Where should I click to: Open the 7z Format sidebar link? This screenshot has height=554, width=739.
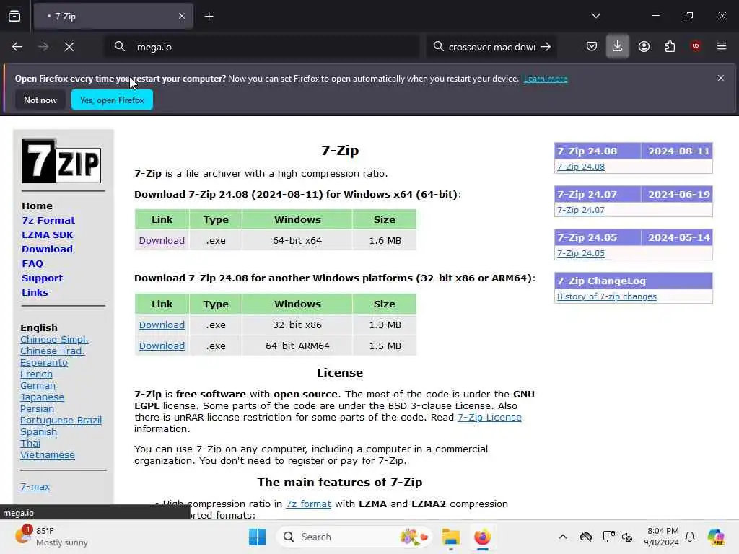point(48,220)
